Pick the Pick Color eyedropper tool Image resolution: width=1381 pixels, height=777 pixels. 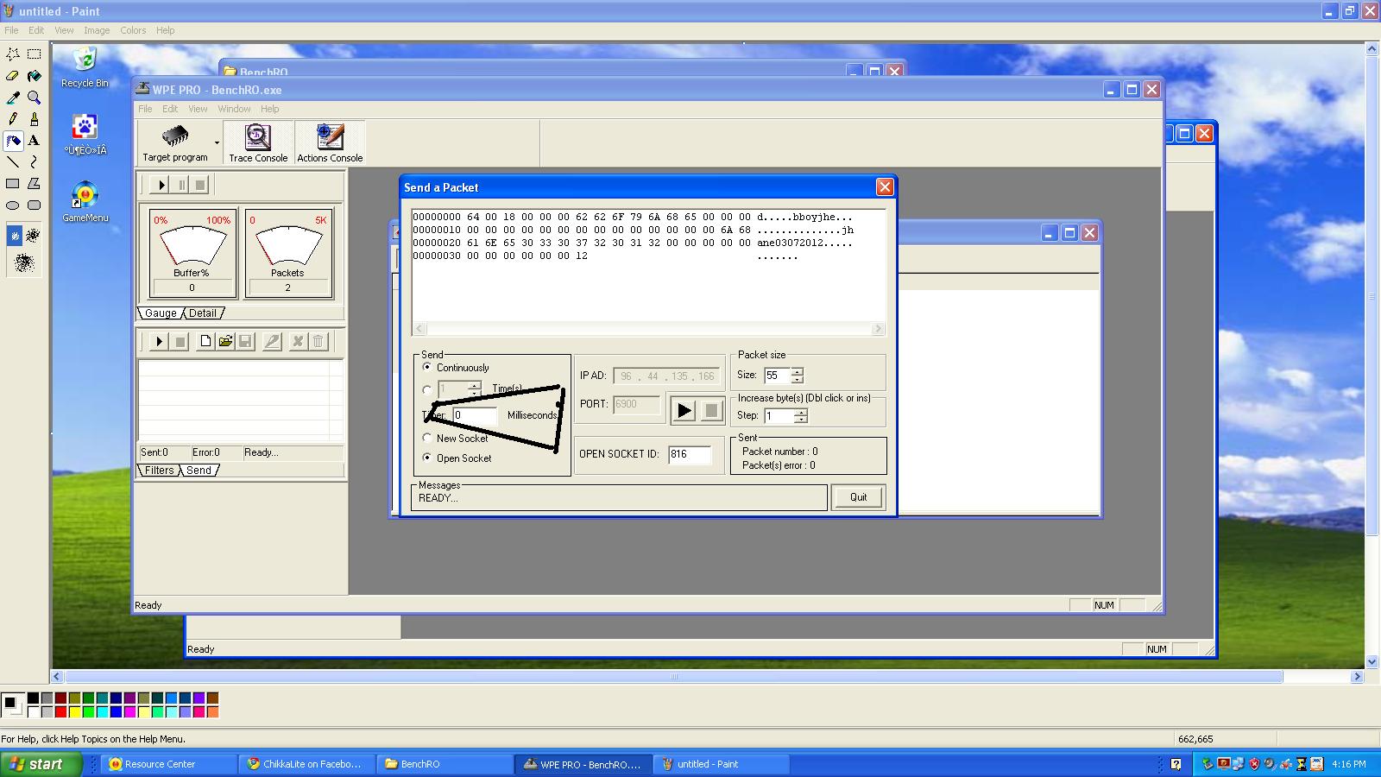(x=13, y=98)
